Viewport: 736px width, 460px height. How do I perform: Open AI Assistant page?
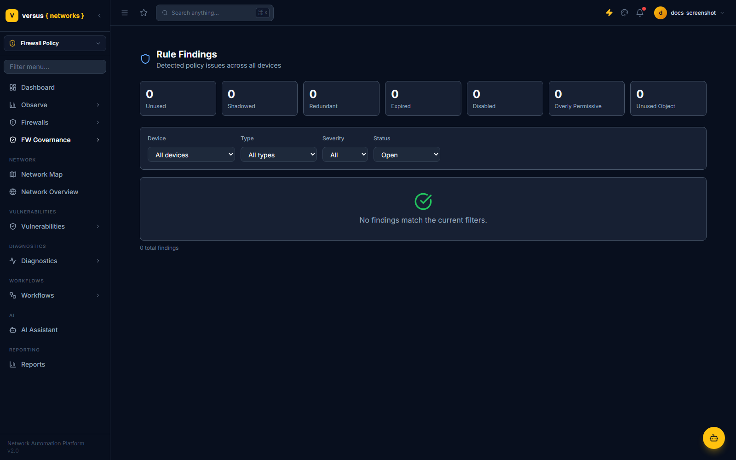pyautogui.click(x=55, y=330)
